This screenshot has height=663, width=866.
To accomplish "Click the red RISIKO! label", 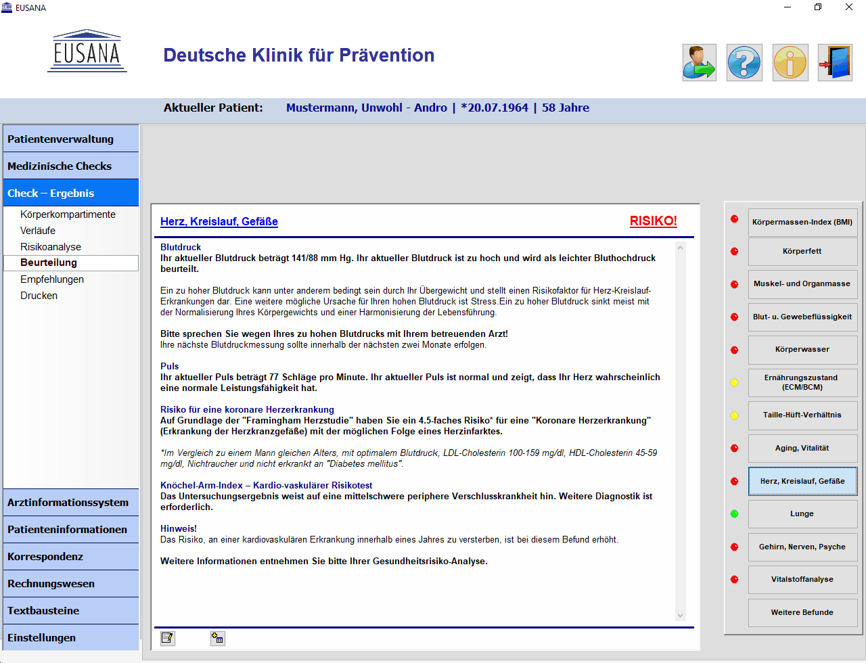I will (653, 221).
